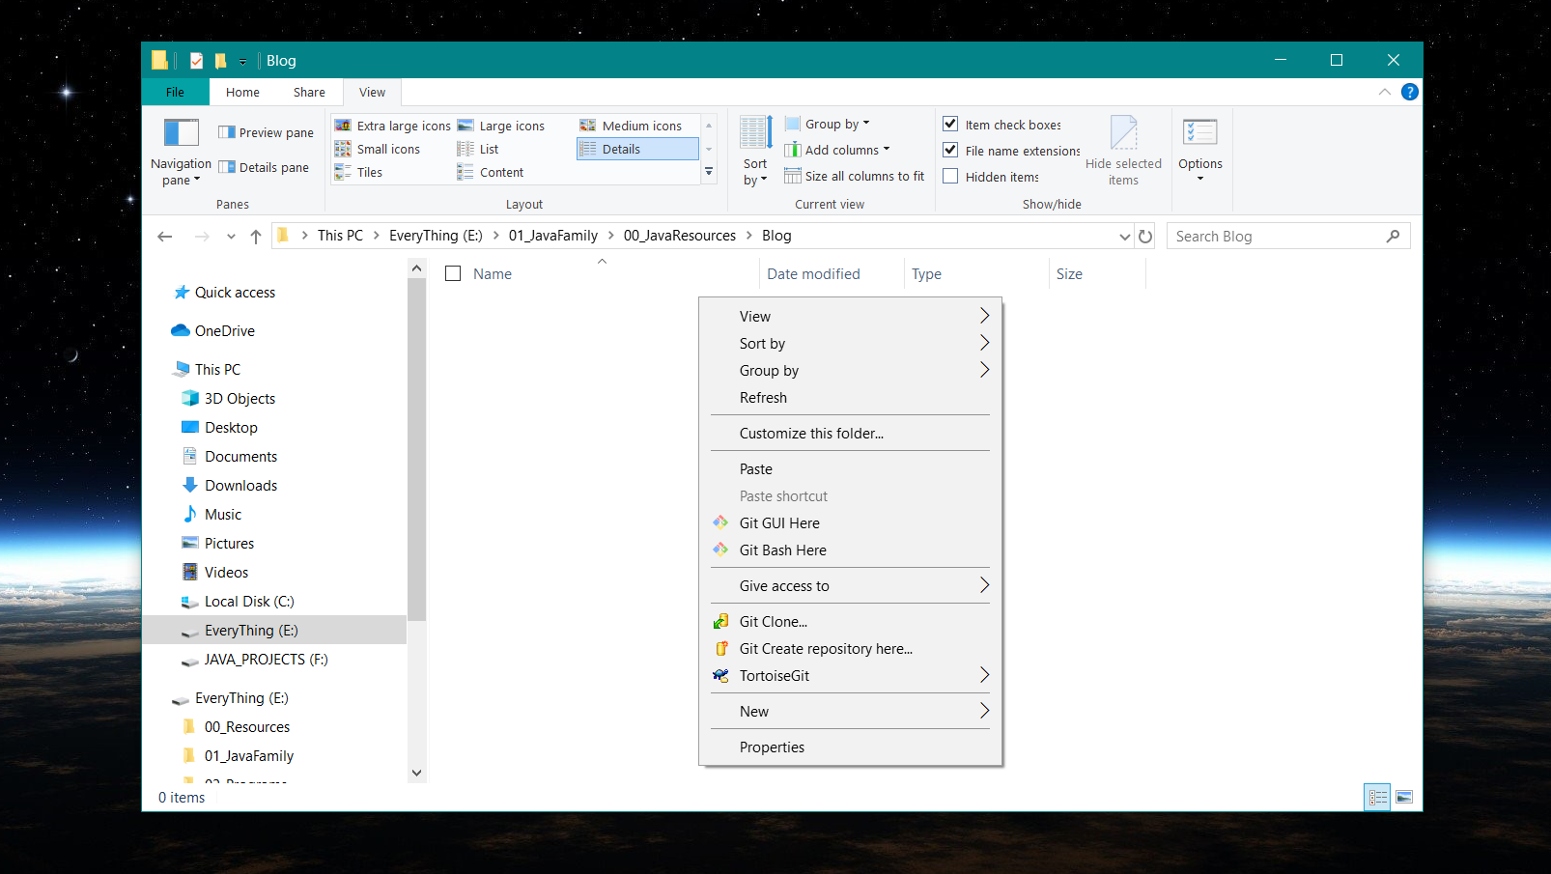
Task: Enable Hidden items checkbox
Action: (x=950, y=177)
